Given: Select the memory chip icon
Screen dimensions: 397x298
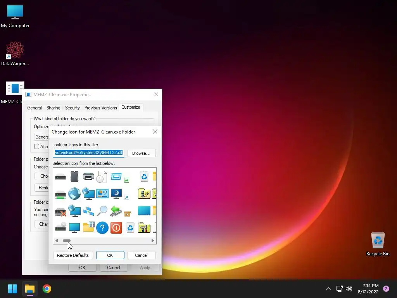Looking at the screenshot, I should point(74,177).
